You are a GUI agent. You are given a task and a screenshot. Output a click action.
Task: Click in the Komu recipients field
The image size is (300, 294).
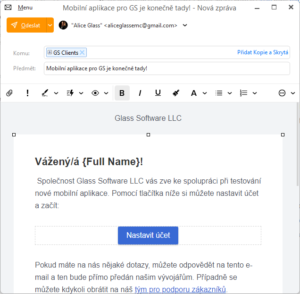coord(167,52)
